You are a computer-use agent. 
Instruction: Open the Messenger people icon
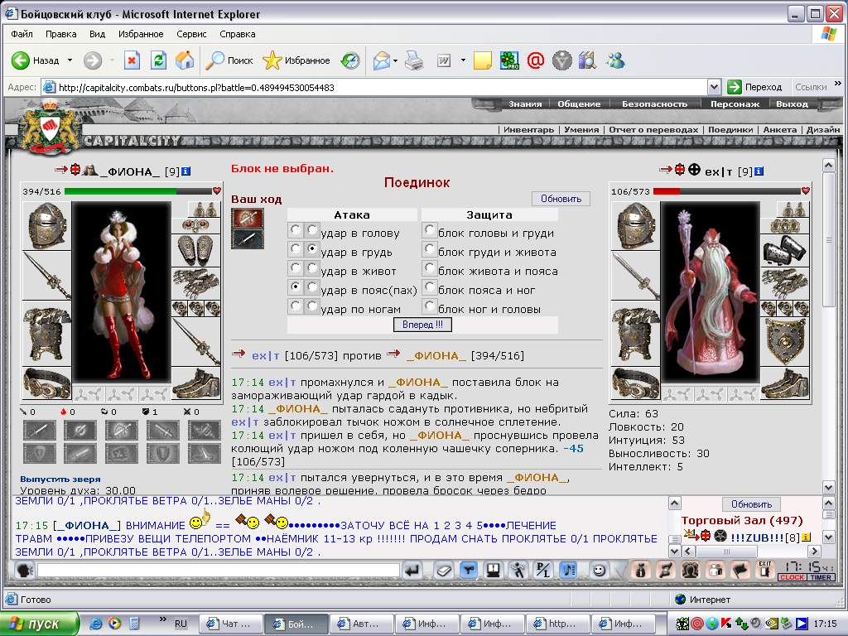coord(615,60)
